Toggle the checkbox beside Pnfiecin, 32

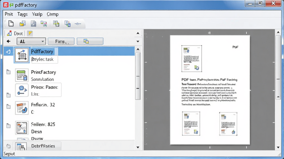tap(9, 106)
